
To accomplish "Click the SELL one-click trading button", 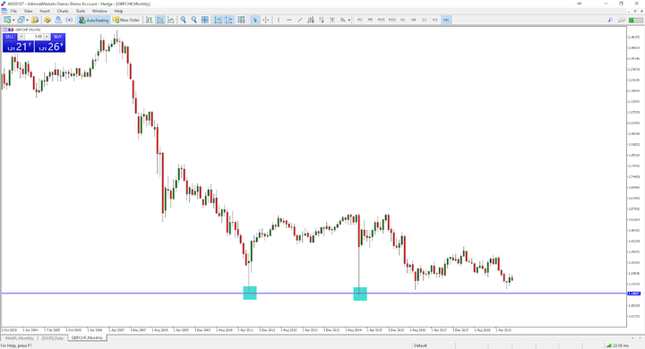I will coord(18,43).
